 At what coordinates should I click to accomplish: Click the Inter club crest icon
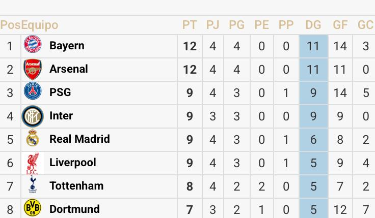[x=33, y=116]
